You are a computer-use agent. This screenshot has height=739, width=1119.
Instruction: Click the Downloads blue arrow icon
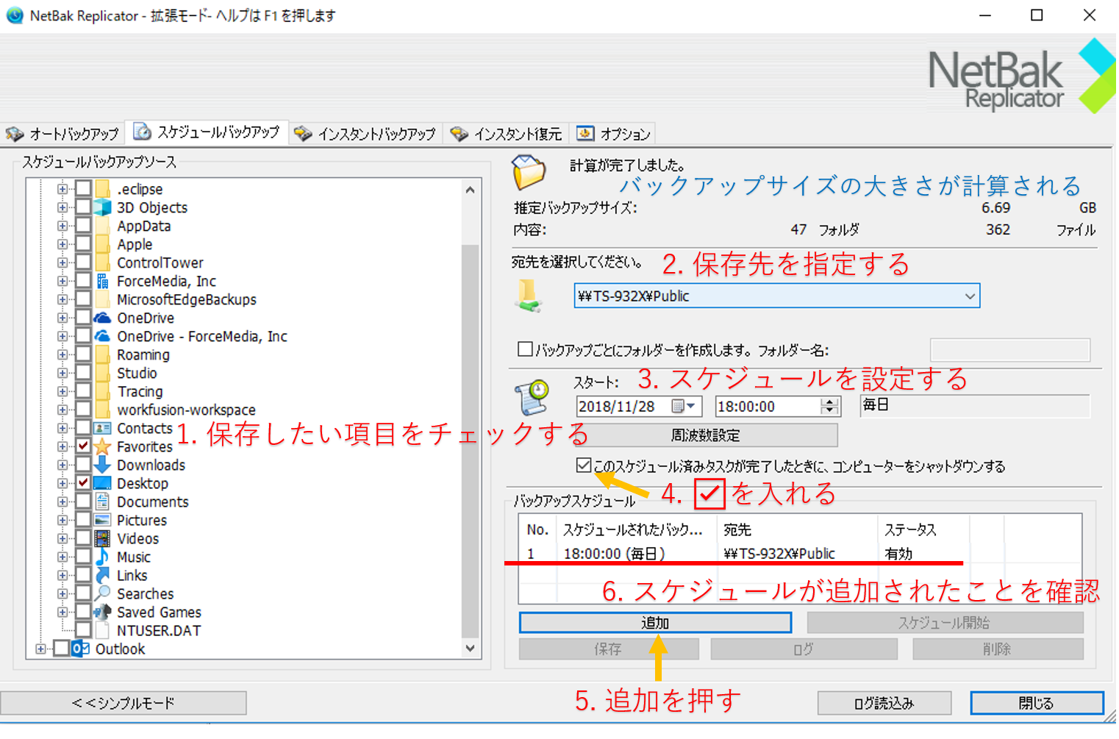pyautogui.click(x=103, y=465)
